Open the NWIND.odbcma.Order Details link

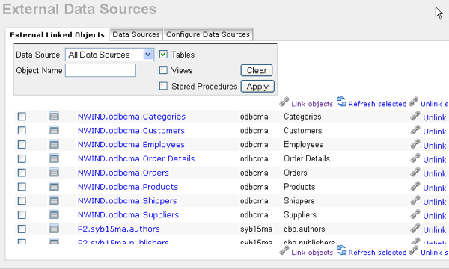[x=136, y=158]
